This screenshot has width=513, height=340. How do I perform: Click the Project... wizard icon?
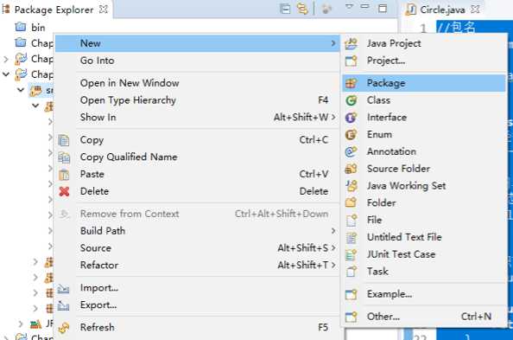351,61
